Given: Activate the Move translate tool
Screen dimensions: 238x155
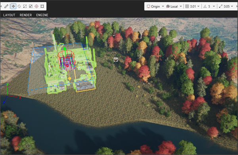Looking at the screenshot, I should tap(13, 6).
